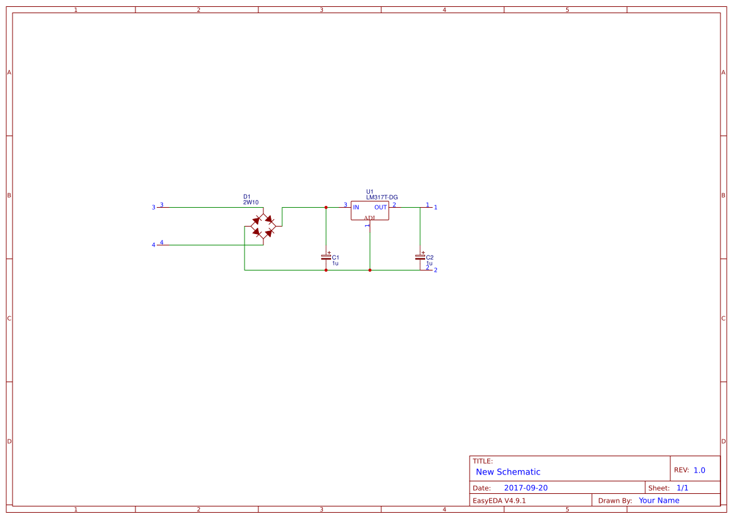Click the Drawn By Your Name text
The width and height of the screenshot is (733, 519).
click(x=658, y=500)
